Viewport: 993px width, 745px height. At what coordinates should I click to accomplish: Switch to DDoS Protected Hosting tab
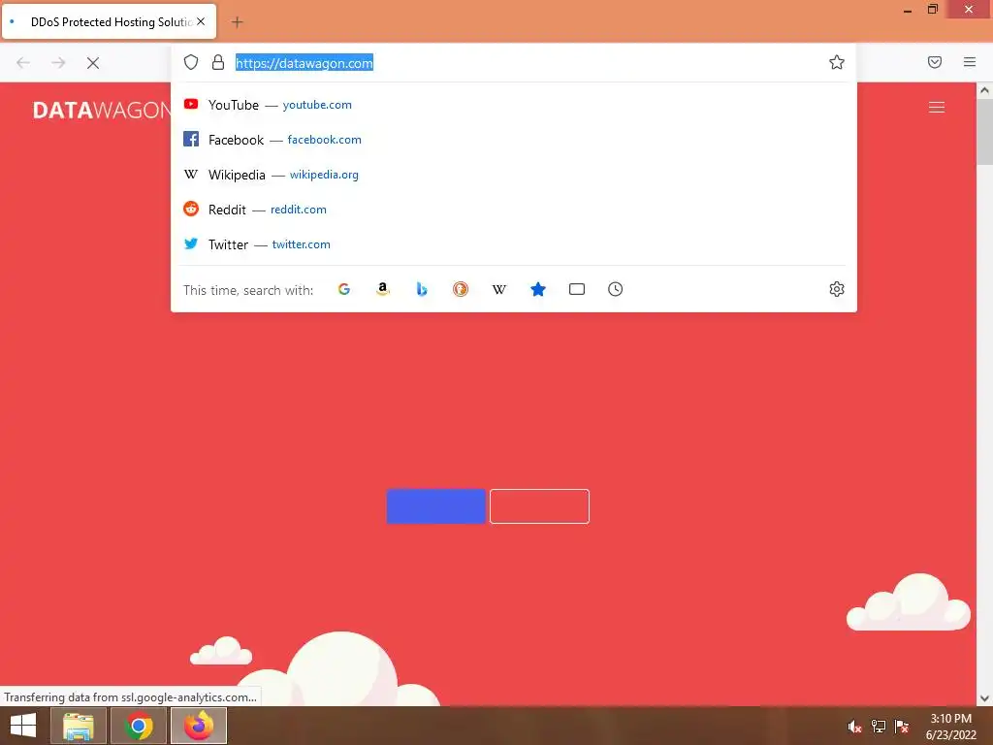point(109,21)
